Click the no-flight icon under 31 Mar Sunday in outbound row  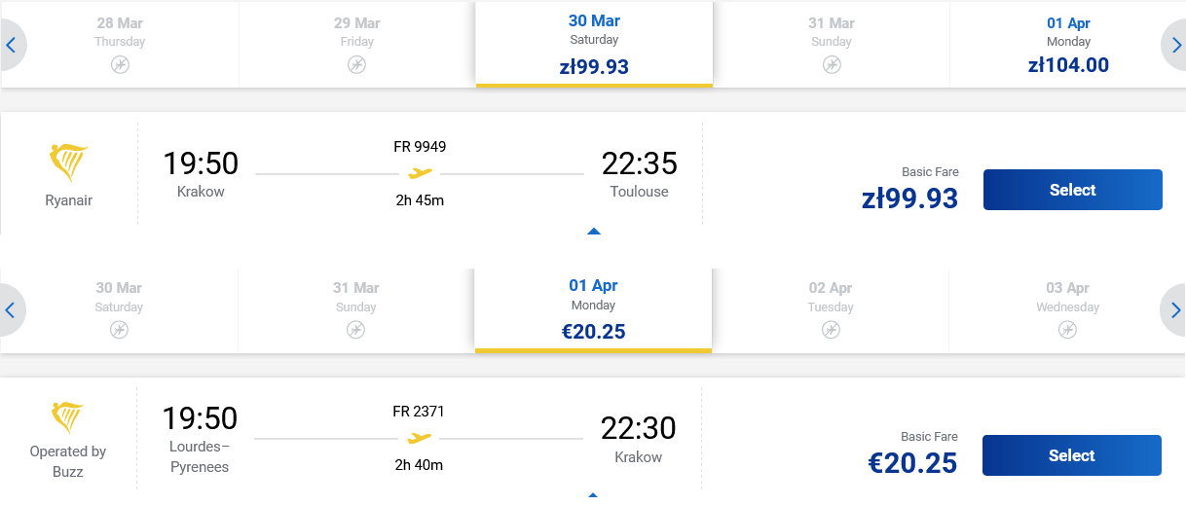point(831,65)
